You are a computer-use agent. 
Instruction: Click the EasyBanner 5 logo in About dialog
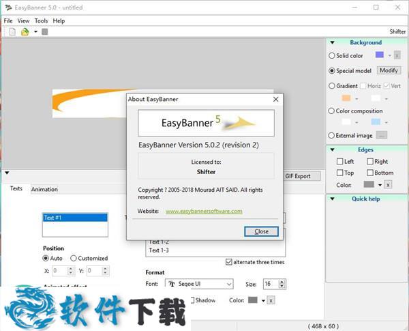(x=206, y=124)
